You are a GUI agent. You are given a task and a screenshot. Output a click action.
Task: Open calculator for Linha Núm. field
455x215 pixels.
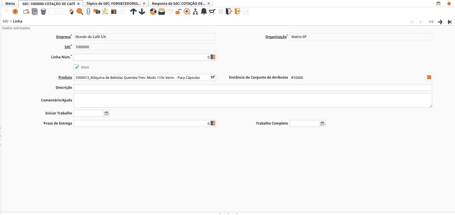(x=213, y=57)
